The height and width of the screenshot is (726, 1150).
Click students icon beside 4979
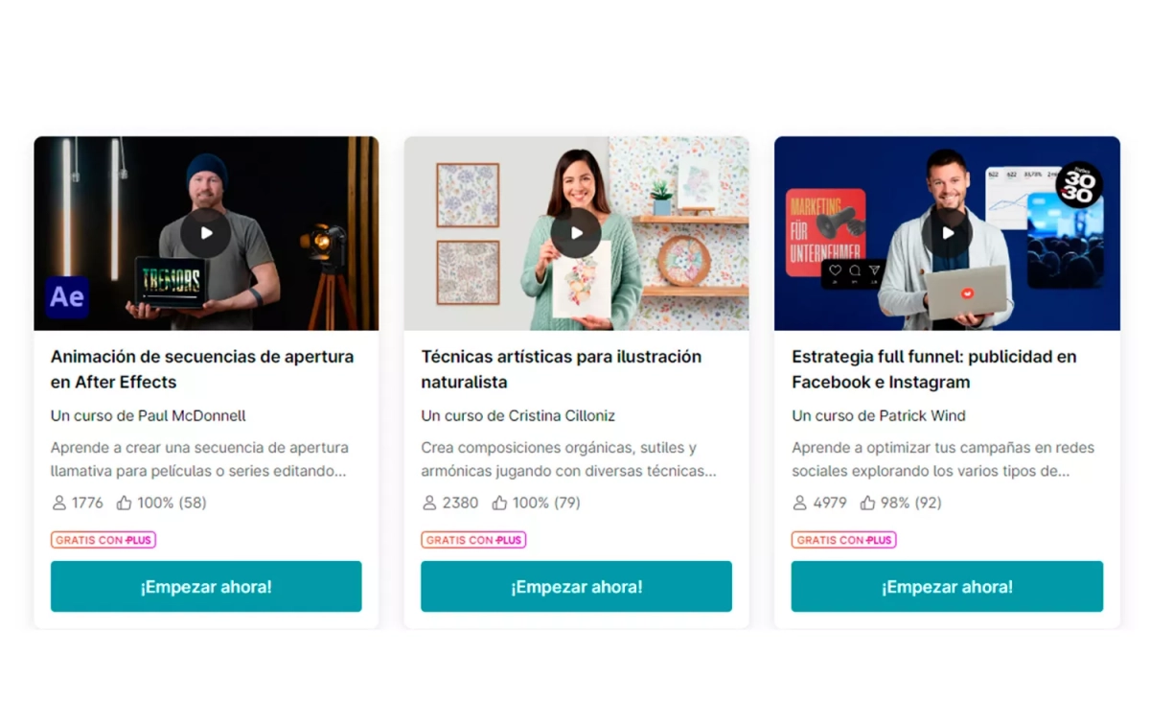coord(800,503)
